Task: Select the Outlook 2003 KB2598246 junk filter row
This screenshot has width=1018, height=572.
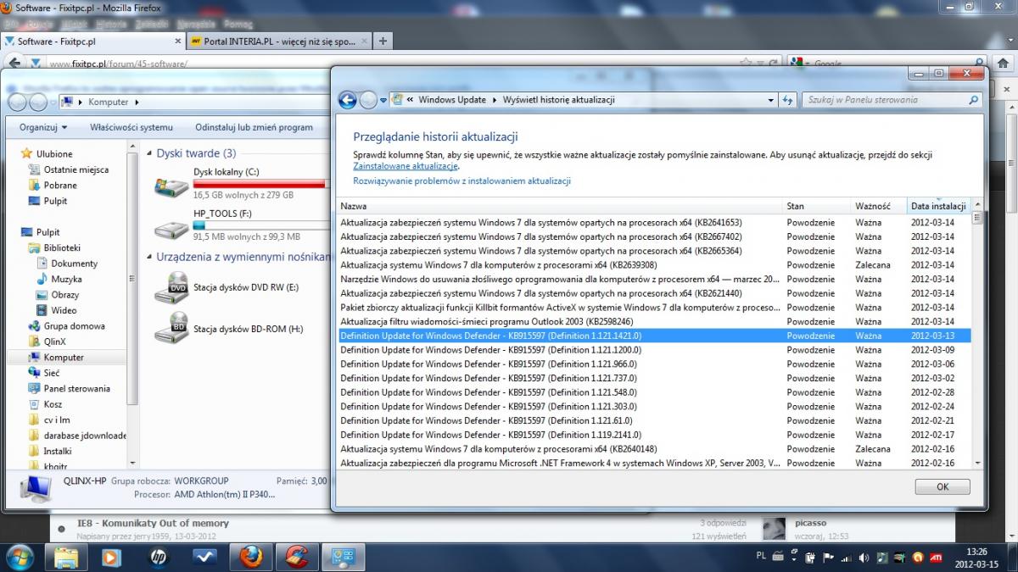Action: (x=654, y=322)
